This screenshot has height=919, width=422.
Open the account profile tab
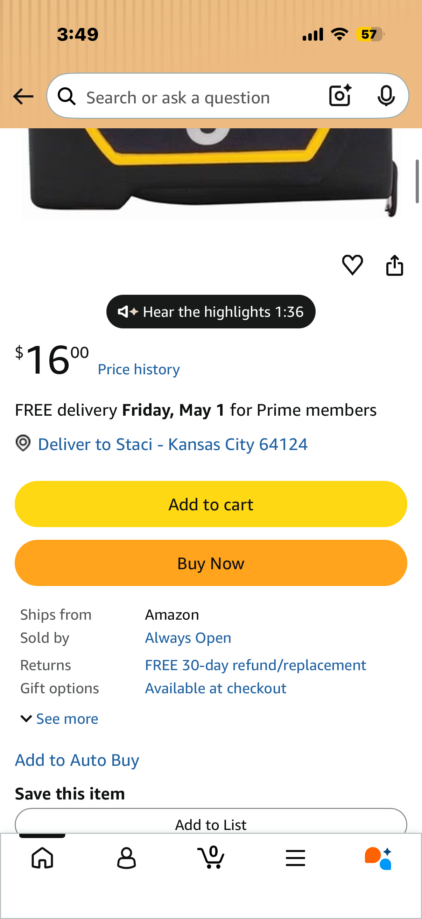[126, 858]
